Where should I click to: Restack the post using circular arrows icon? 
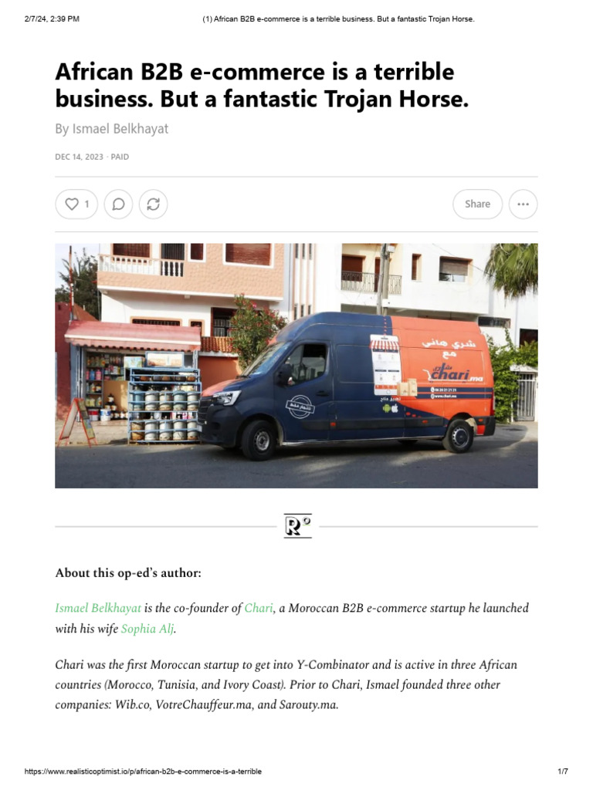pos(154,204)
